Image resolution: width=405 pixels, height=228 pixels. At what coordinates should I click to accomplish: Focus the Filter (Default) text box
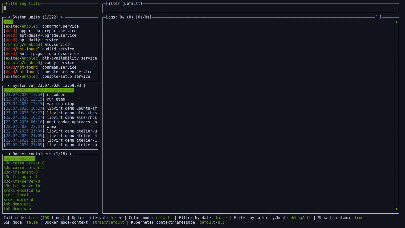click(251, 8)
